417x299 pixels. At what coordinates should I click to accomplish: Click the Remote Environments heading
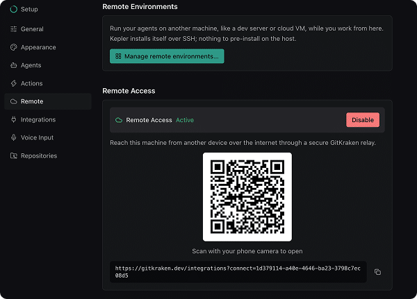(x=140, y=6)
